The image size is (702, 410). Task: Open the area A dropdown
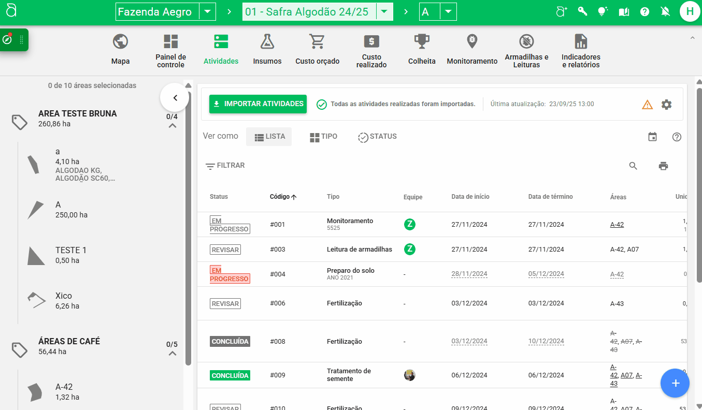[448, 11]
